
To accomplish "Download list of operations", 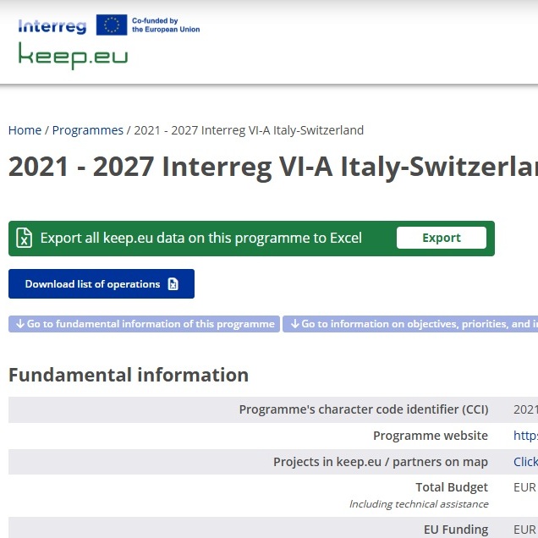I will [93, 284].
